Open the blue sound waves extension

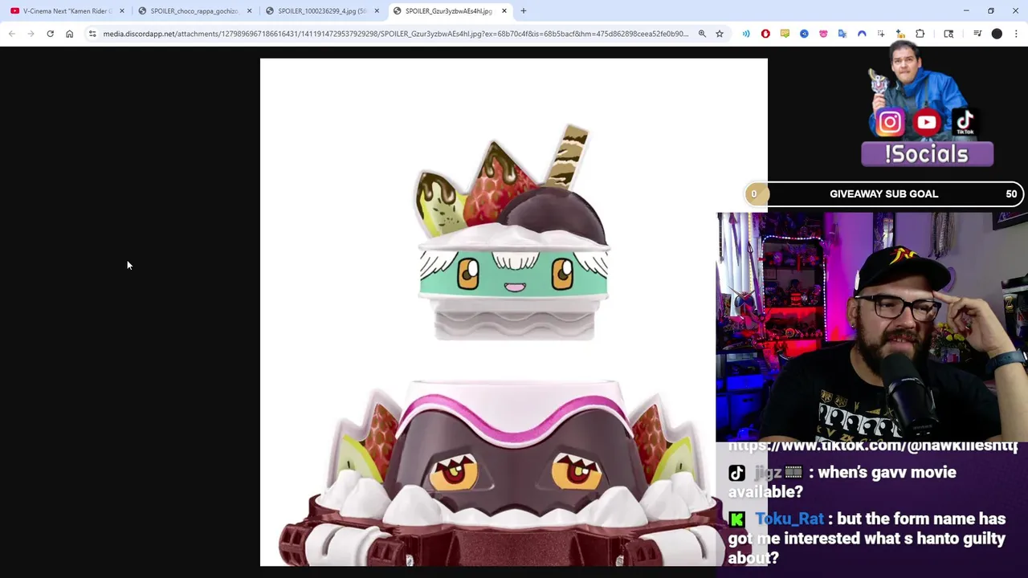[746, 34]
